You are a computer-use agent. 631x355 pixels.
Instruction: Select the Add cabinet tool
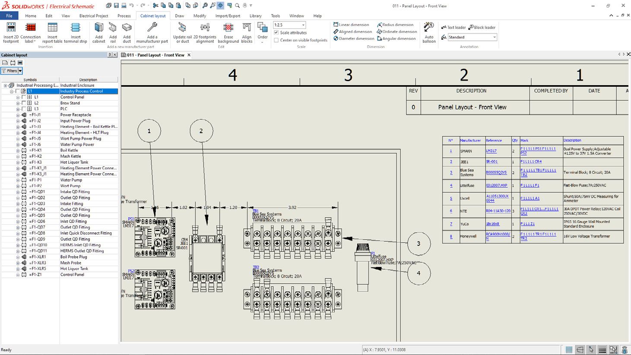pos(98,32)
